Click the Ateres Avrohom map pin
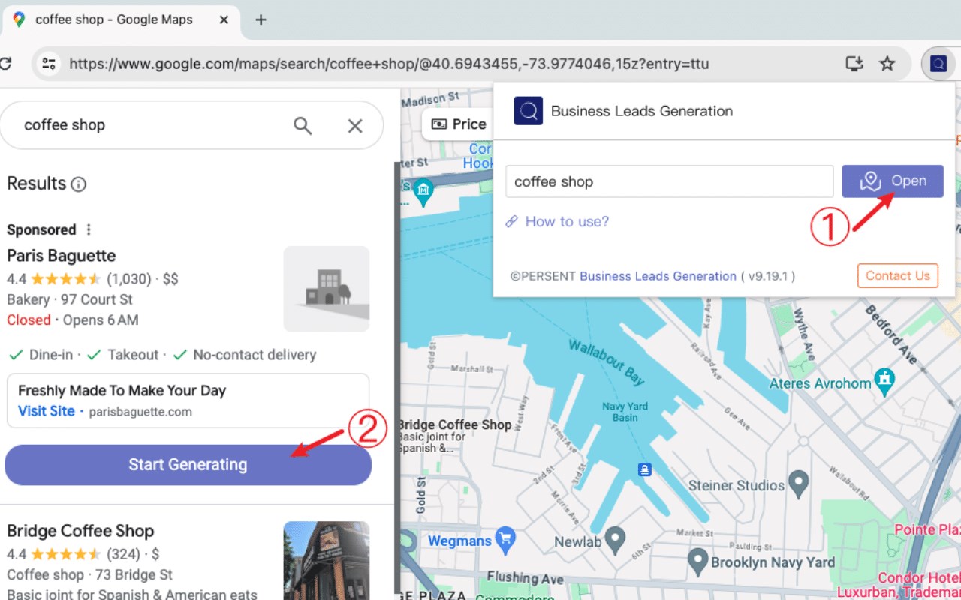This screenshot has height=600, width=961. coord(886,381)
